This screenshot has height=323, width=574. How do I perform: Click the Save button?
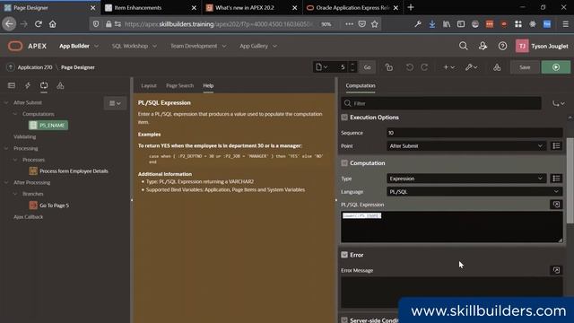click(x=525, y=67)
